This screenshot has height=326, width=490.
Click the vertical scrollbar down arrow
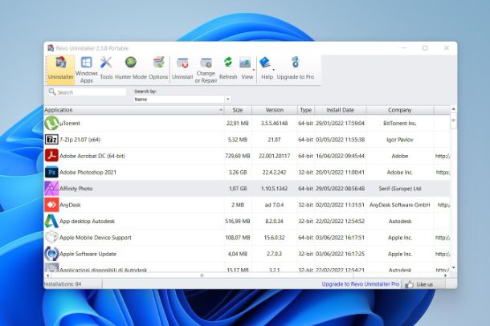tap(453, 267)
